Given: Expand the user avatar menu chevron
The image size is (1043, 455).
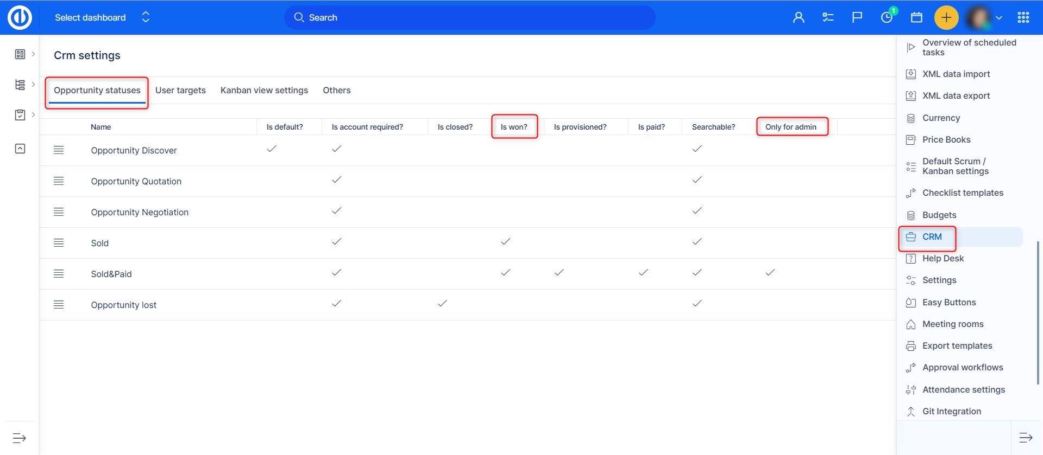Looking at the screenshot, I should point(998,17).
